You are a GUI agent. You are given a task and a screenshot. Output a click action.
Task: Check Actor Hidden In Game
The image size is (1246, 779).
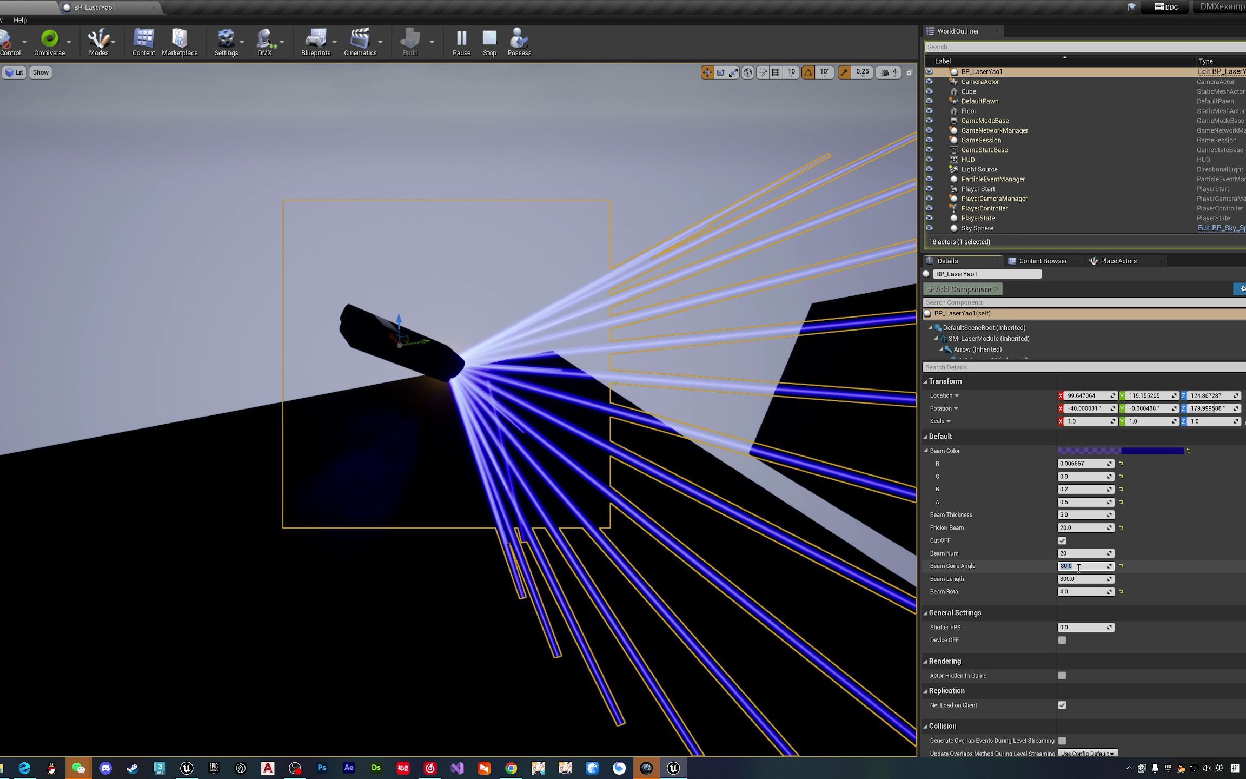tap(1062, 676)
